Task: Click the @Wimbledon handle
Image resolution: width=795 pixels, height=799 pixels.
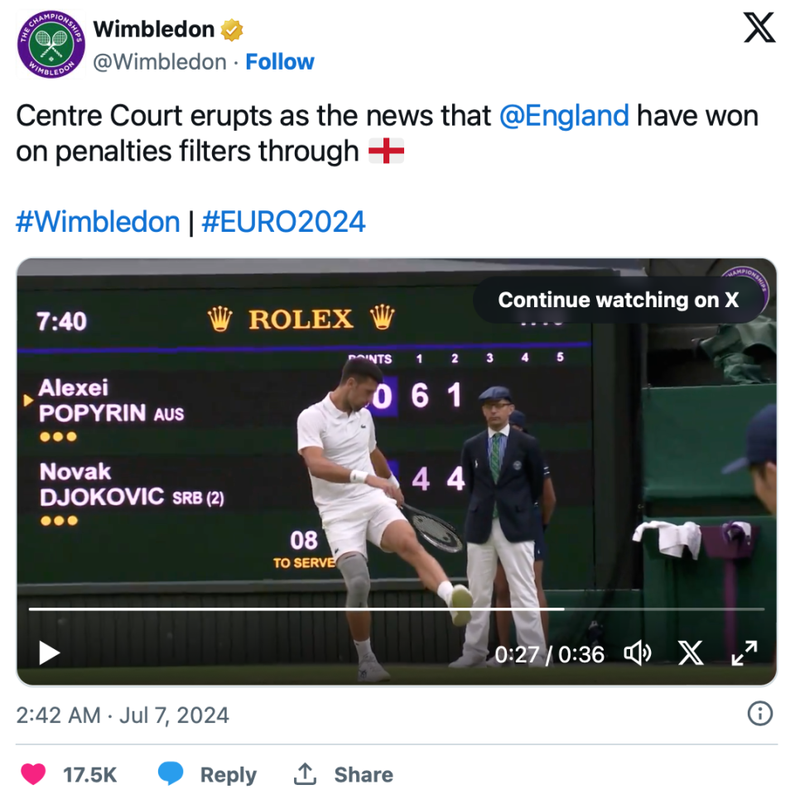Action: pos(159,62)
